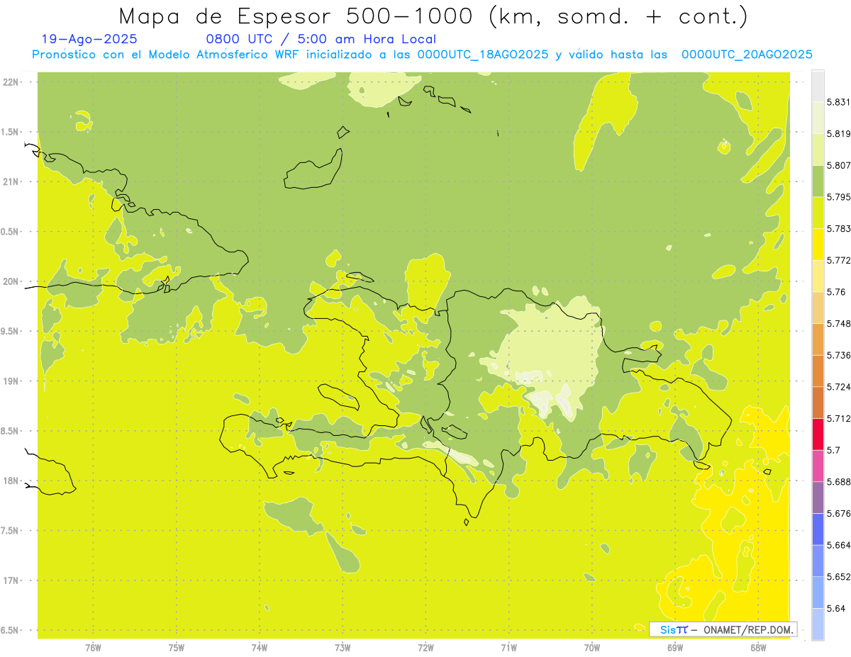Click the 22N latitude axis label
Screen dimensions: 851x657
click(11, 82)
